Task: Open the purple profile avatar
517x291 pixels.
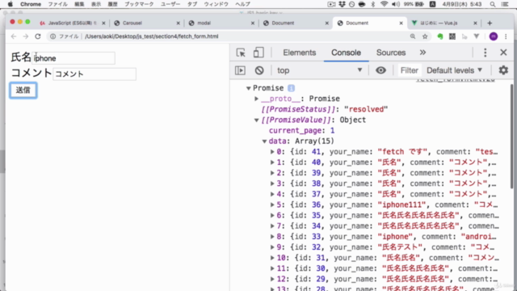Action: point(494,36)
